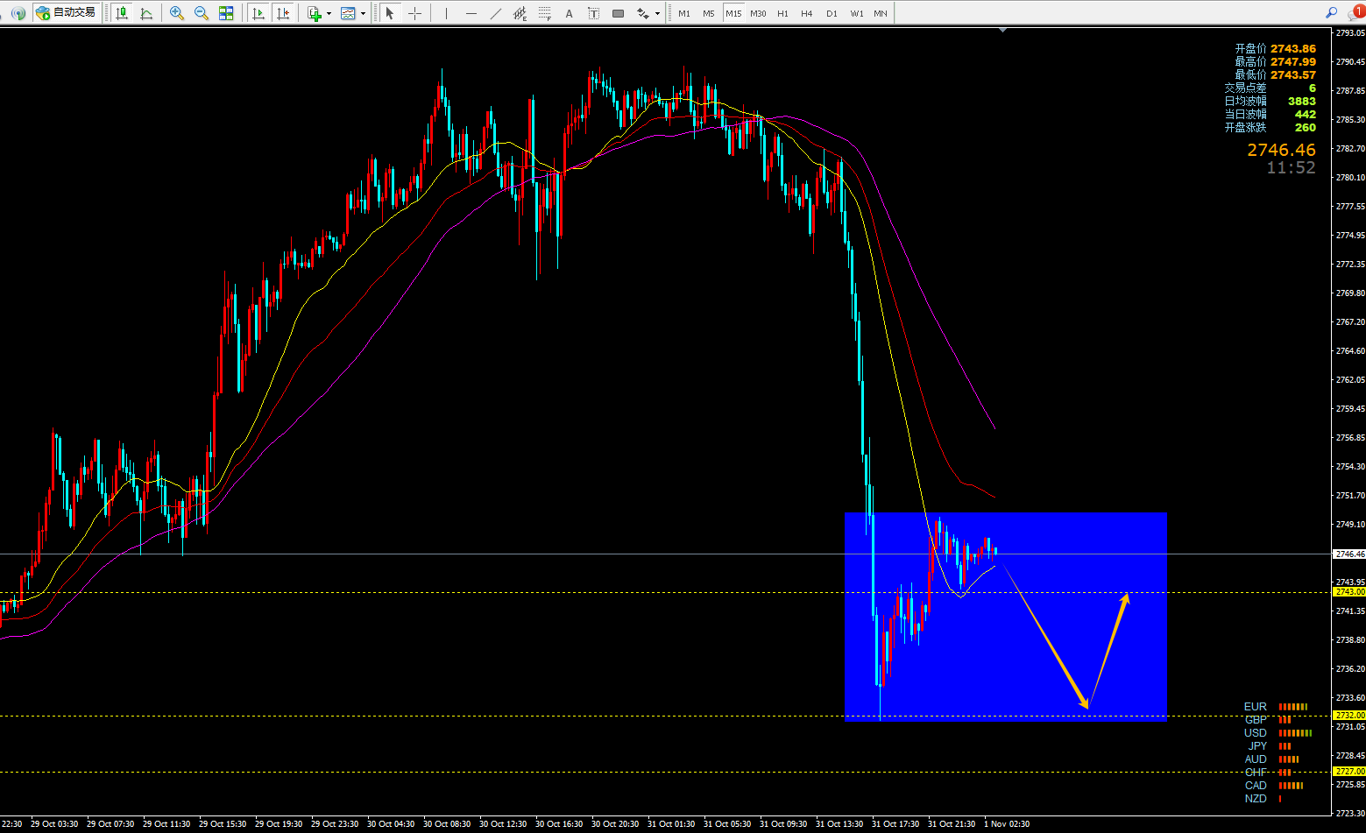The height and width of the screenshot is (833, 1366).
Task: Switch to H1 timeframe
Action: 782,13
